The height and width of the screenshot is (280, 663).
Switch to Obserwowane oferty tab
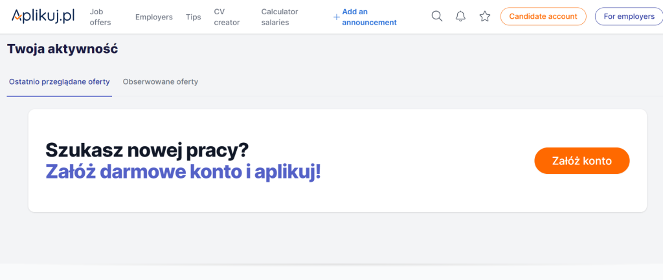(161, 82)
